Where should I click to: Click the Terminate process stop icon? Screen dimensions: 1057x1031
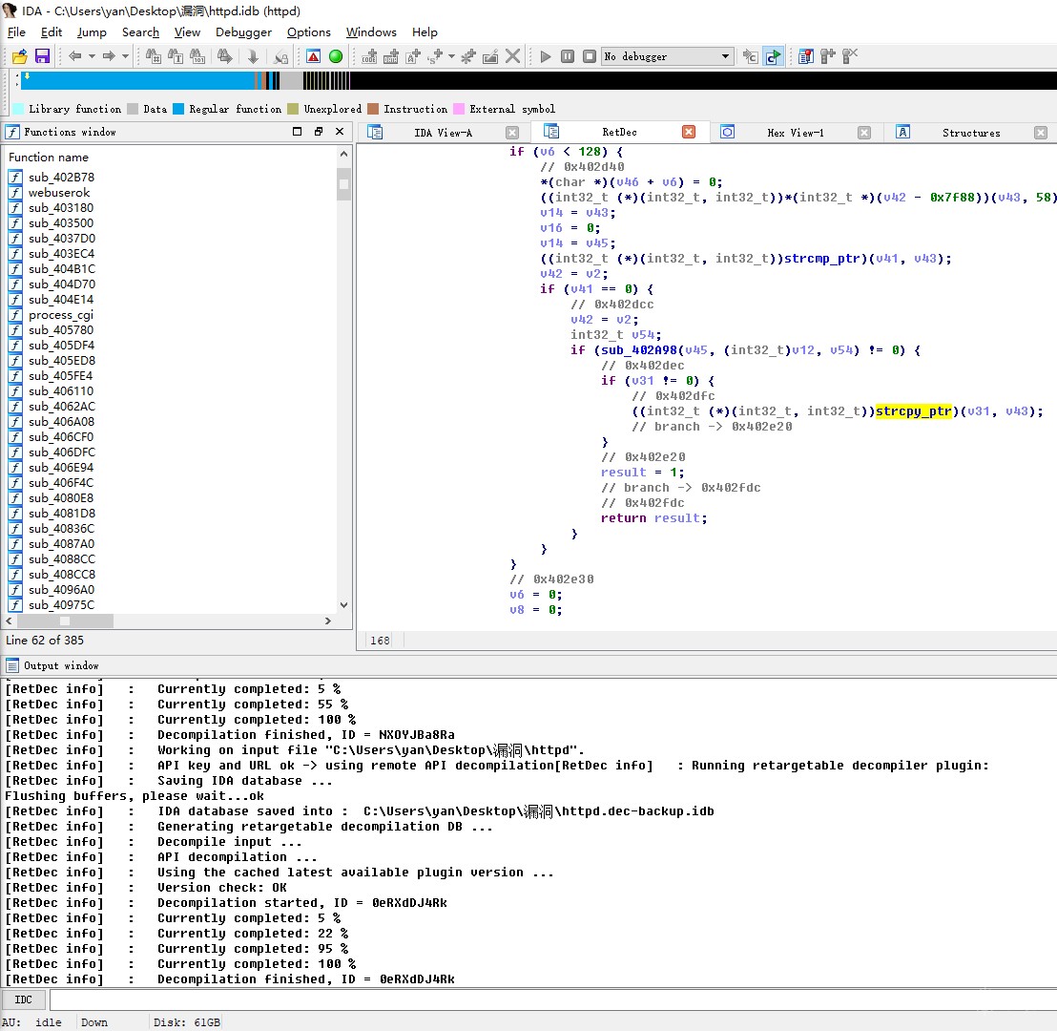(590, 56)
